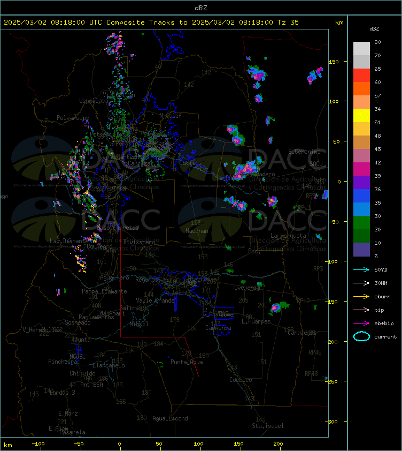Click the 'Sosneado' map label

point(78,322)
